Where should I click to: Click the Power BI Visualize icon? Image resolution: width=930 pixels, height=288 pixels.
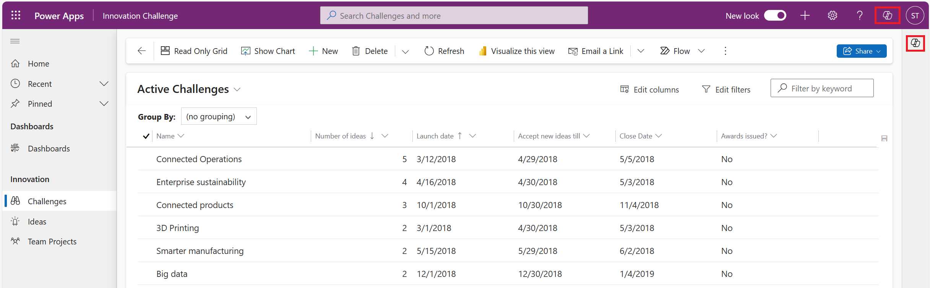point(482,51)
